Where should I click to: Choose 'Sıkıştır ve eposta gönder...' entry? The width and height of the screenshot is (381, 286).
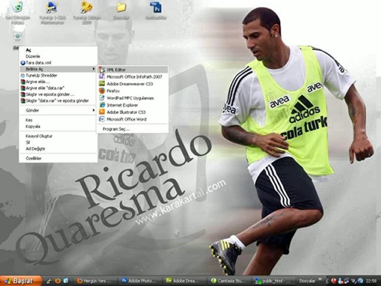pyautogui.click(x=58, y=95)
